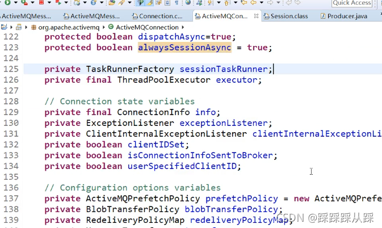
Task: Click the JAR library icon in breadcrumb
Action: tap(19, 27)
